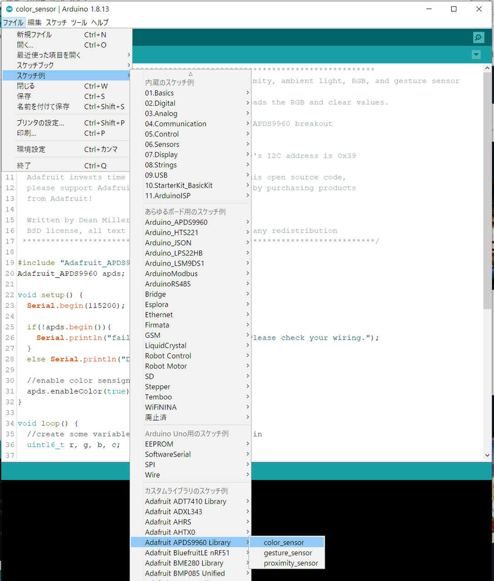Click the editor scrollbar up arrow
Image resolution: width=494 pixels, height=581 pixels.
[487, 69]
